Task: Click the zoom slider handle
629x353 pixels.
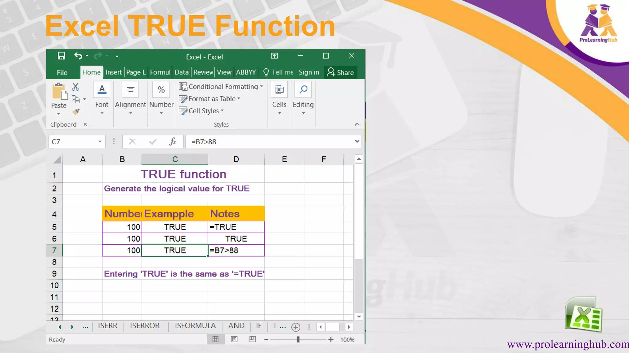Action: (298, 339)
